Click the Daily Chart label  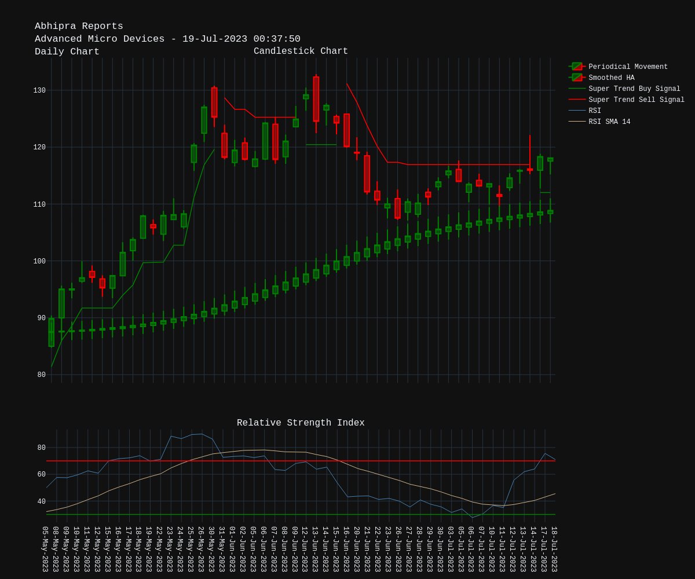(67, 52)
